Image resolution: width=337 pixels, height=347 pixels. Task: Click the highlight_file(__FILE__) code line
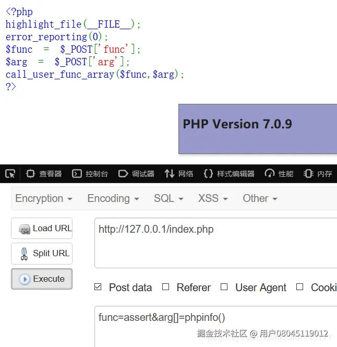(73, 24)
